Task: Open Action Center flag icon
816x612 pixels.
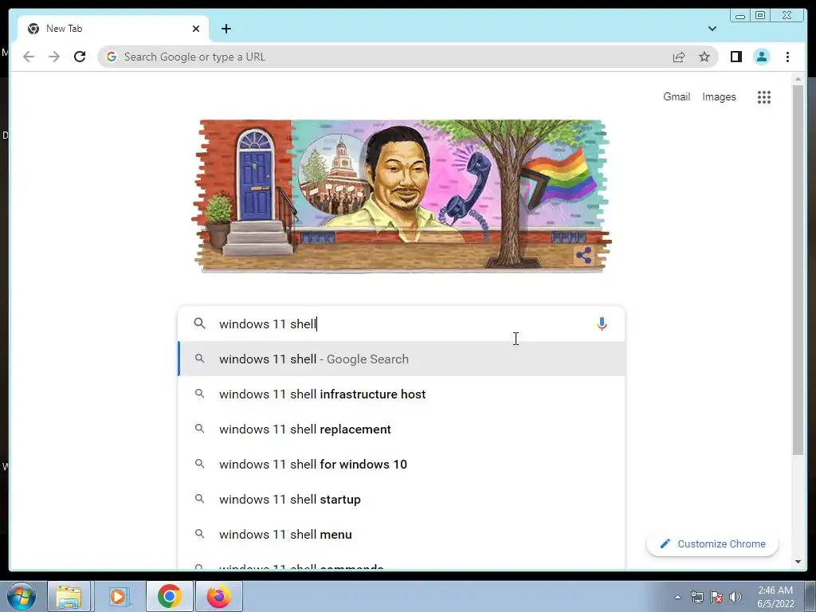Action: point(716,597)
